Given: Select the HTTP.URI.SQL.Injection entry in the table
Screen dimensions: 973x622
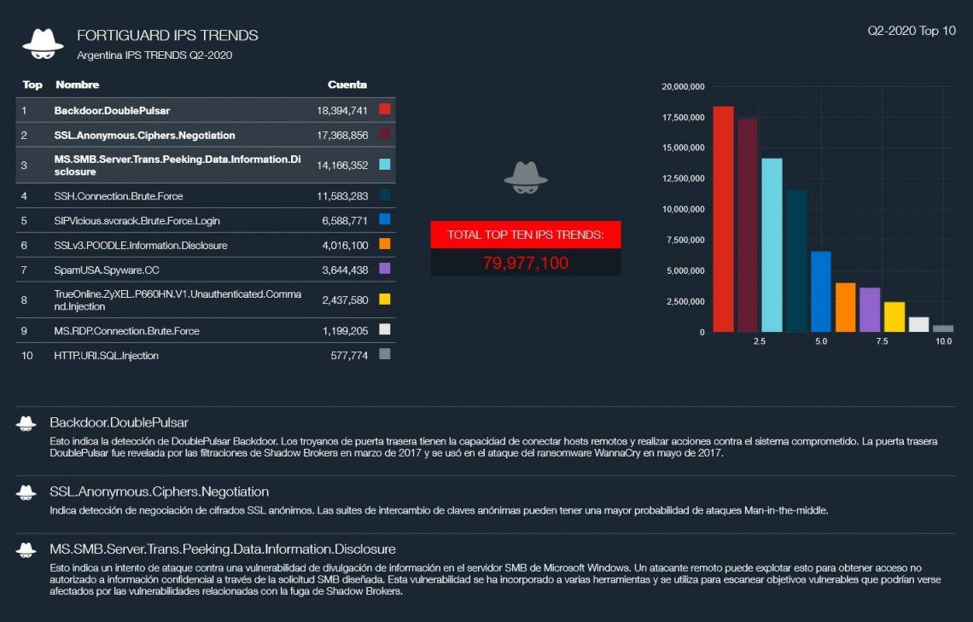Looking at the screenshot, I should 107,356.
